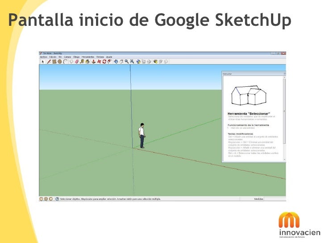Click the Share Model icon

click(x=144, y=61)
